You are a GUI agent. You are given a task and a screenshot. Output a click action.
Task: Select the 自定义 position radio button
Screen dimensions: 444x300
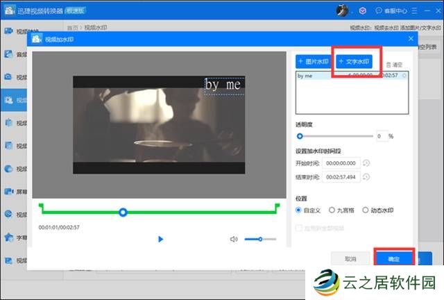(299, 210)
